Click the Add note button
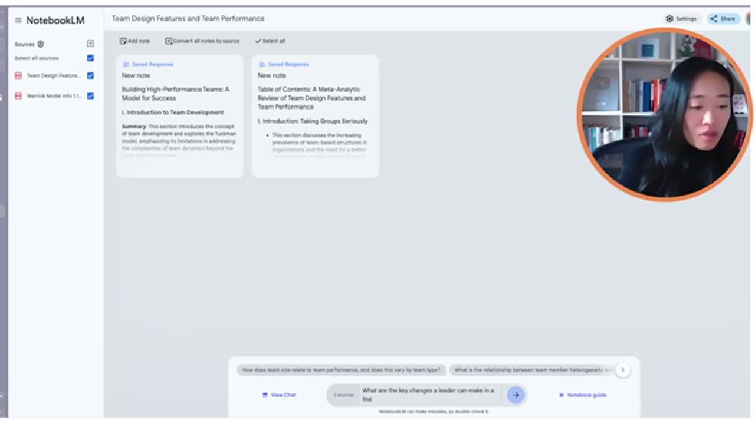This screenshot has height=424, width=755. 134,41
